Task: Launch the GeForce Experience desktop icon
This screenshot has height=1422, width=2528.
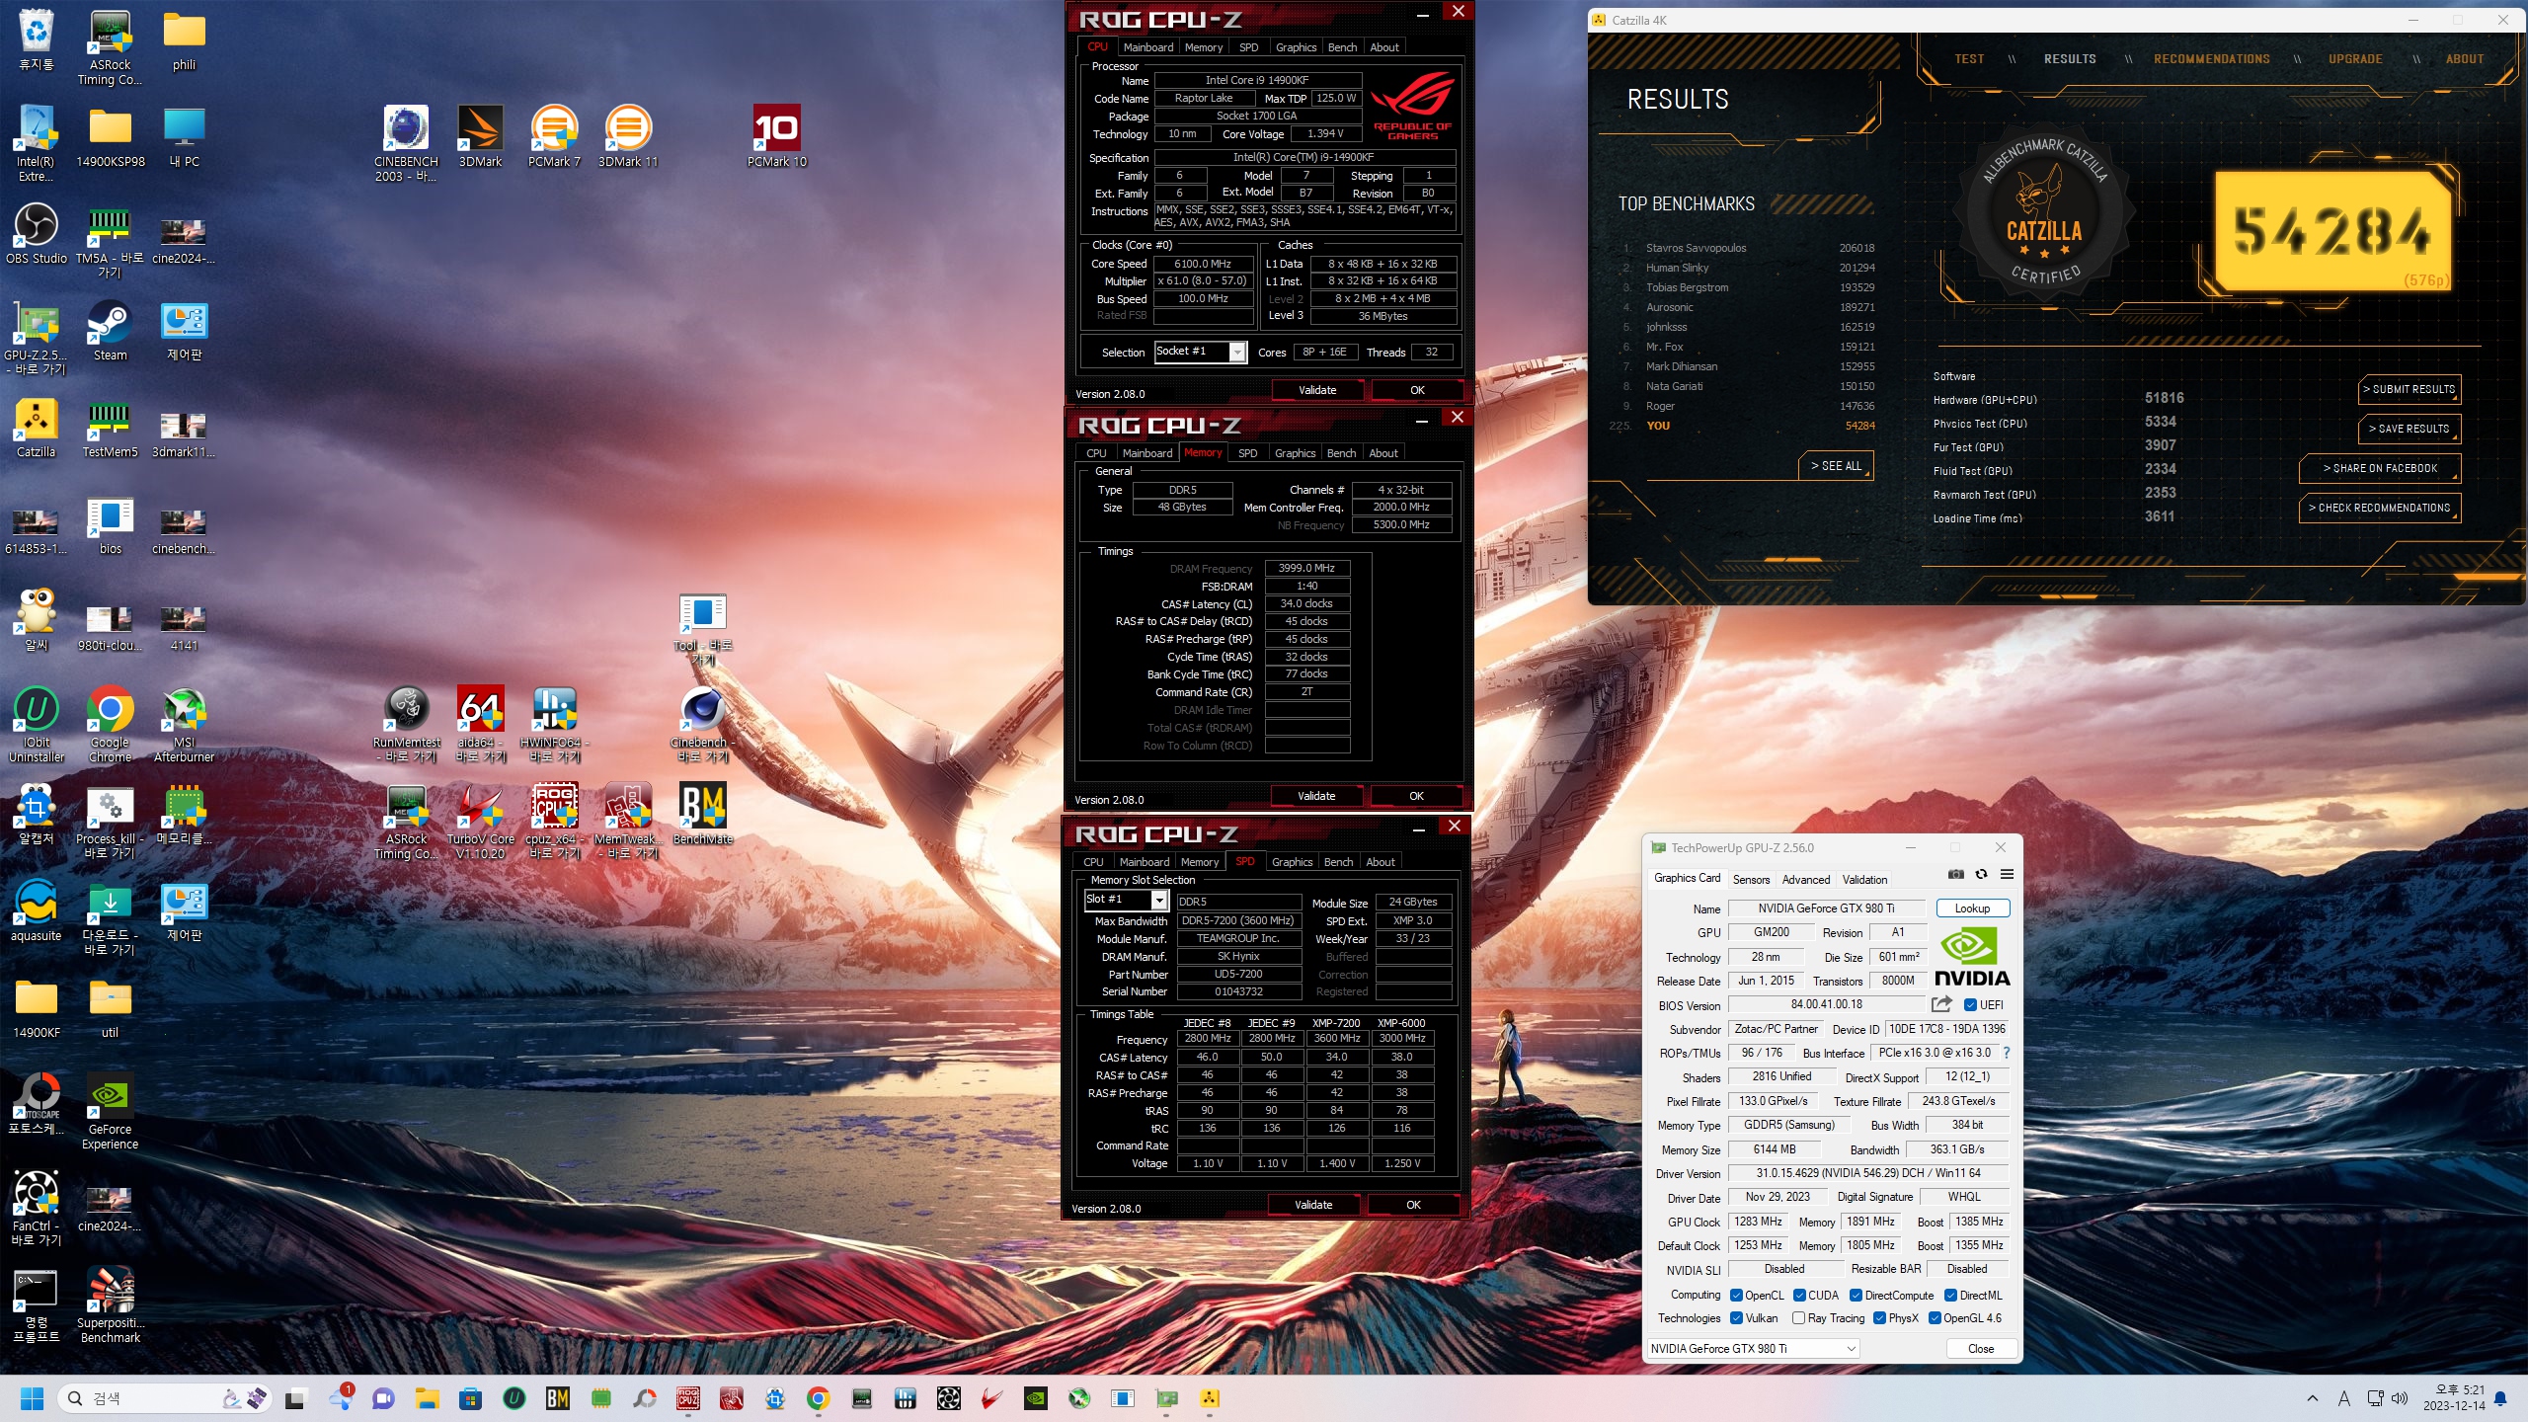Action: tap(110, 1112)
